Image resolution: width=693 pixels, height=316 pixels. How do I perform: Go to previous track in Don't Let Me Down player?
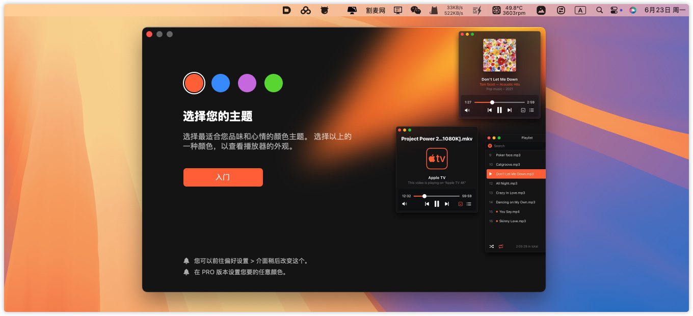(x=490, y=110)
